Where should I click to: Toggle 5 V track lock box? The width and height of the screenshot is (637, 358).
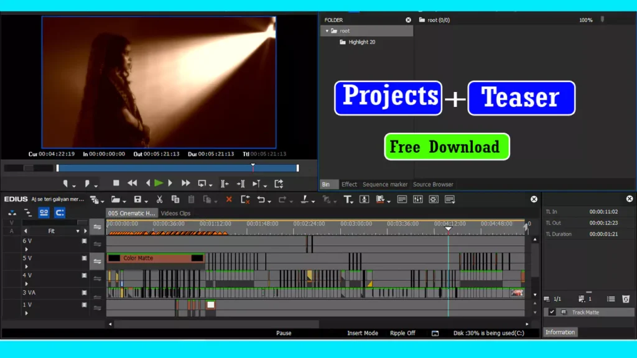pyautogui.click(x=84, y=258)
